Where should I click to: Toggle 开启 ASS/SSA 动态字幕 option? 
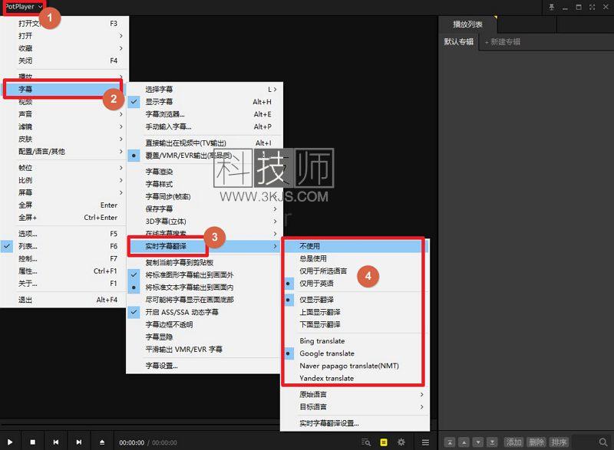tap(204, 312)
